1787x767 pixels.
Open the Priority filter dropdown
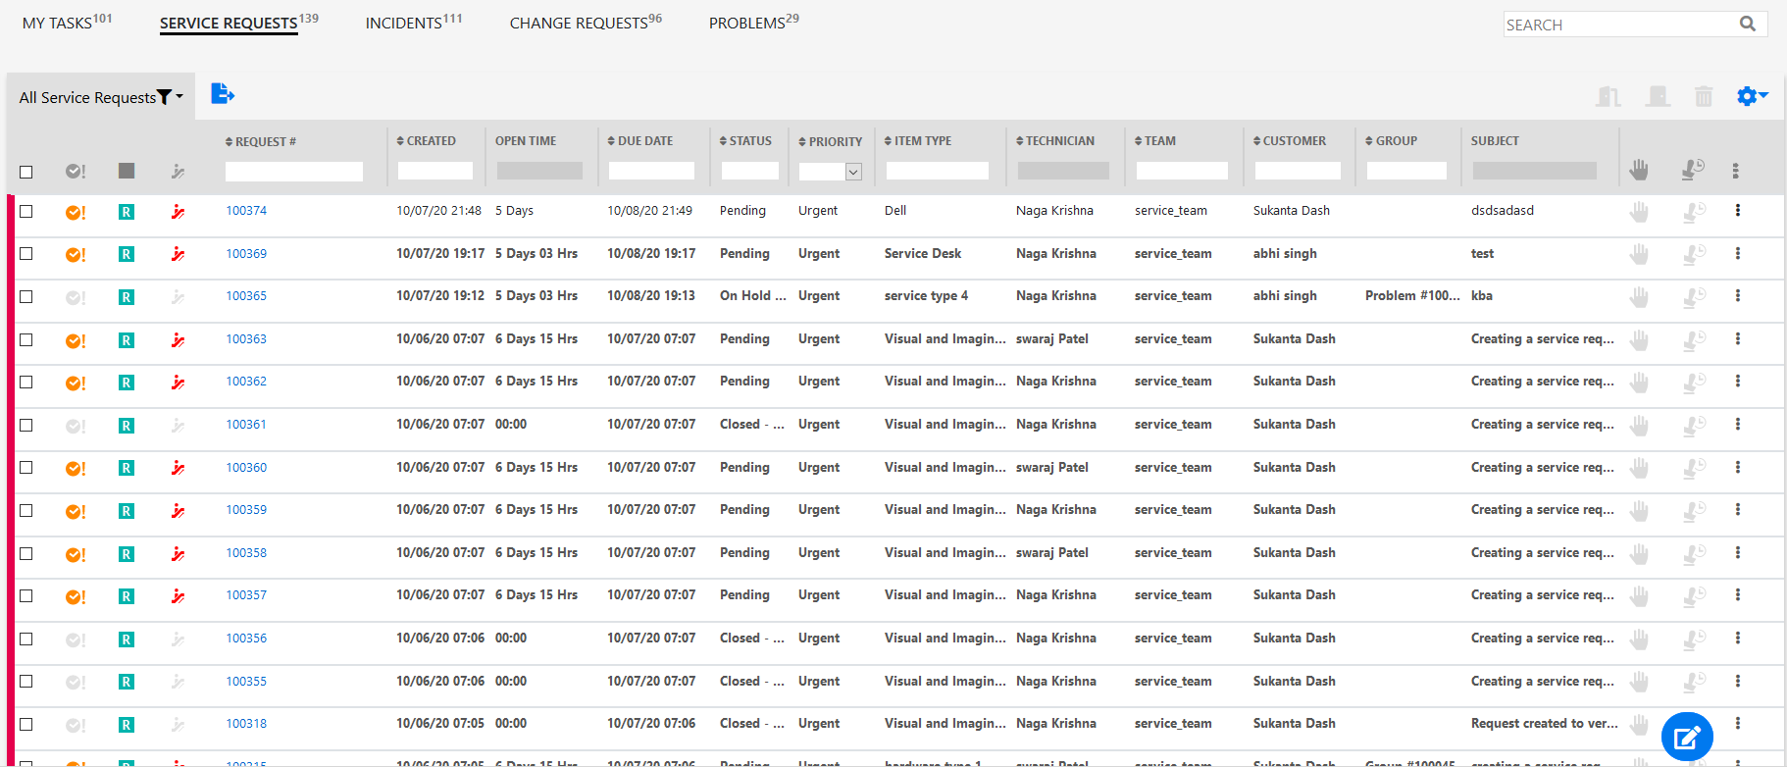(x=853, y=172)
